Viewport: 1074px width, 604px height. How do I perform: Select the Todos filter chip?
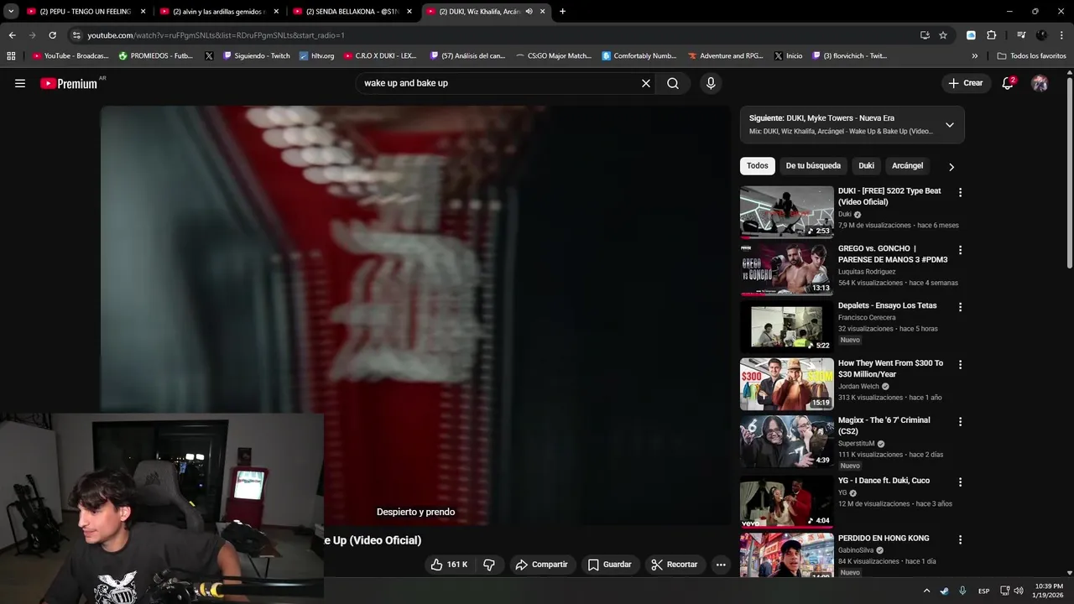coord(758,166)
